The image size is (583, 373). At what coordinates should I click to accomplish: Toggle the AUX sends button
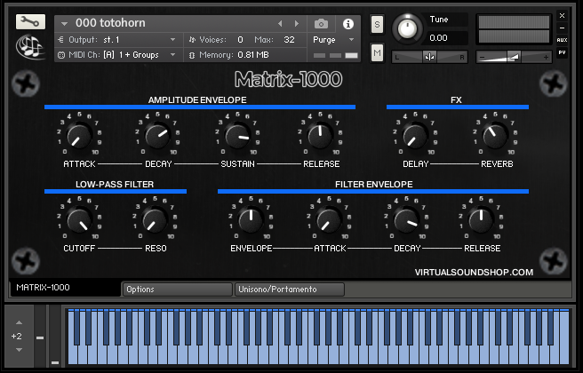pyautogui.click(x=562, y=40)
